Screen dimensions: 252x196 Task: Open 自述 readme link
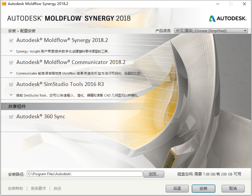(57, 188)
